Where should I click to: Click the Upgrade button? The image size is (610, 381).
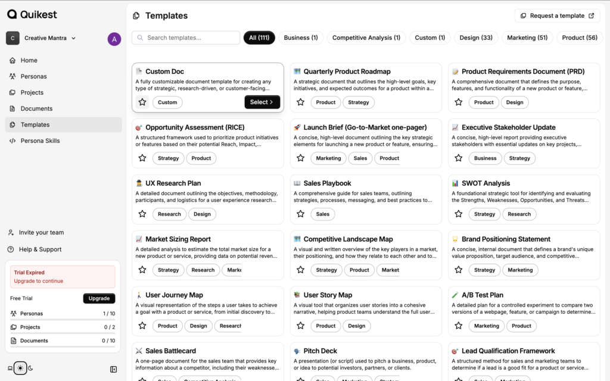pos(99,298)
